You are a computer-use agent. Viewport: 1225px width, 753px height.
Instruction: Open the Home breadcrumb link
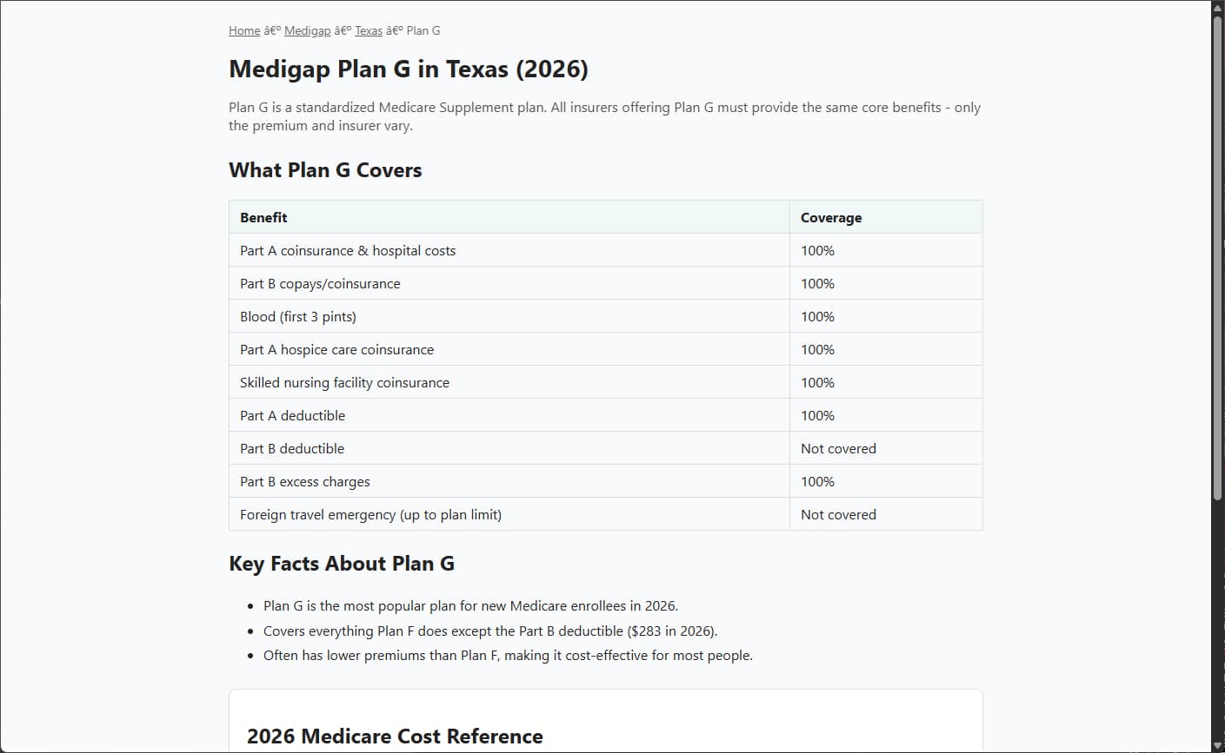coord(244,30)
